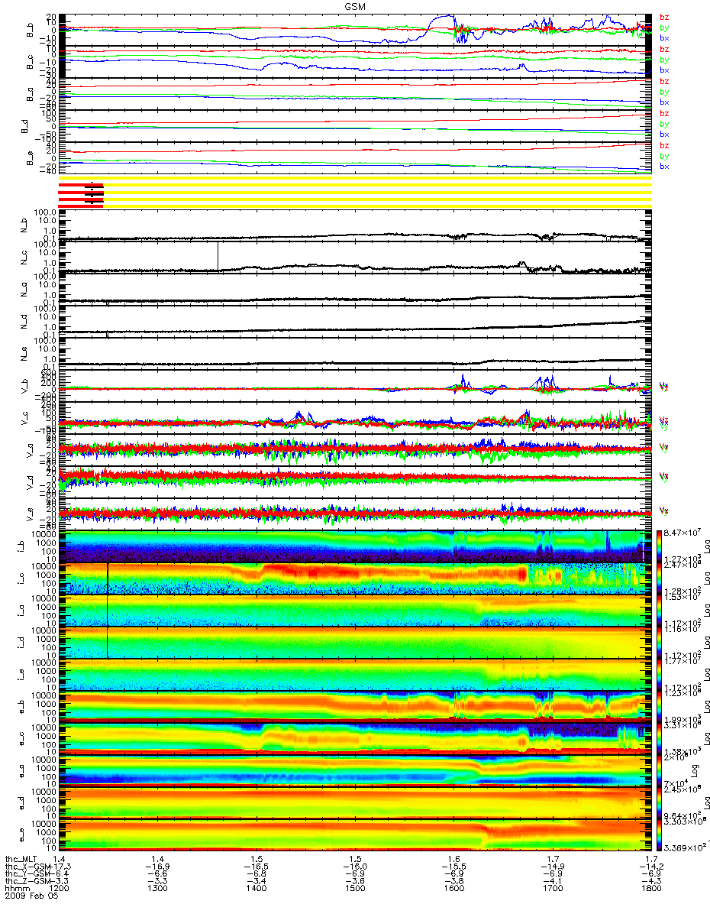Click the X-GSM value -14.2

(650, 868)
